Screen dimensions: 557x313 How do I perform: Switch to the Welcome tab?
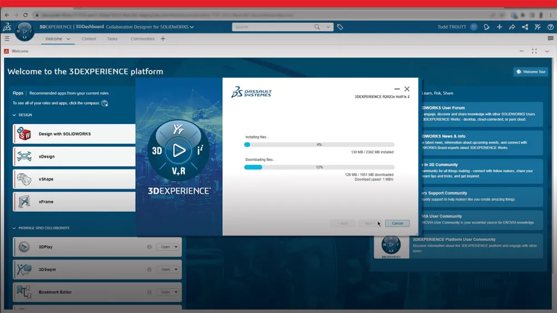53,39
